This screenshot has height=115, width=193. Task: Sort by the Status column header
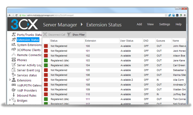(x=67, y=41)
